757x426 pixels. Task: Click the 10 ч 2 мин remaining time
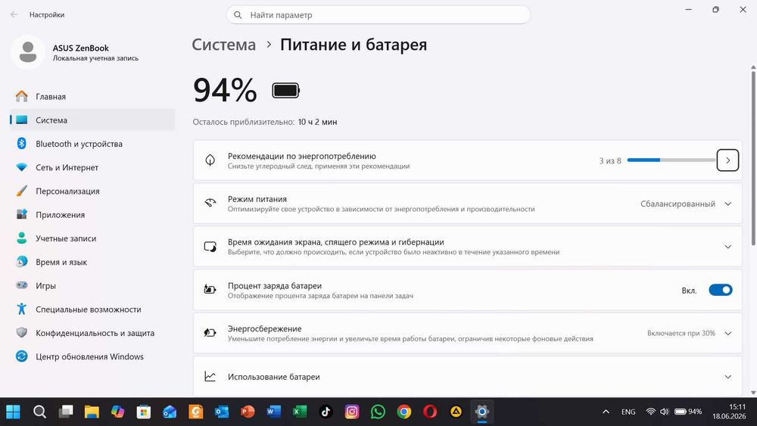click(x=317, y=122)
